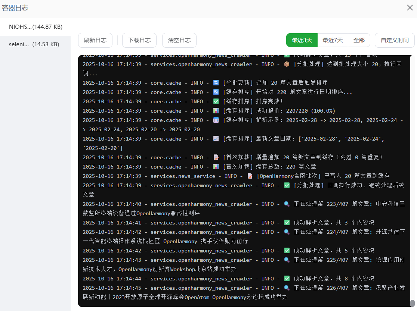Click the bar chart emoji beside 成功解析: 220/220
Image resolution: width=417 pixels, height=311 pixels.
pyautogui.click(x=216, y=111)
